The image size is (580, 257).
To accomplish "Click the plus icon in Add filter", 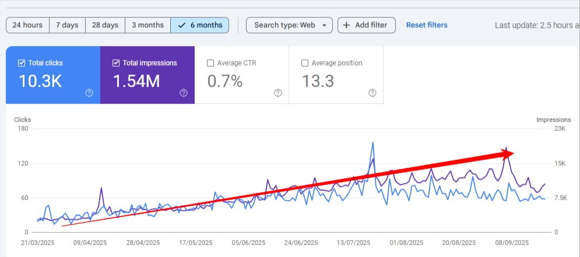I will (347, 25).
